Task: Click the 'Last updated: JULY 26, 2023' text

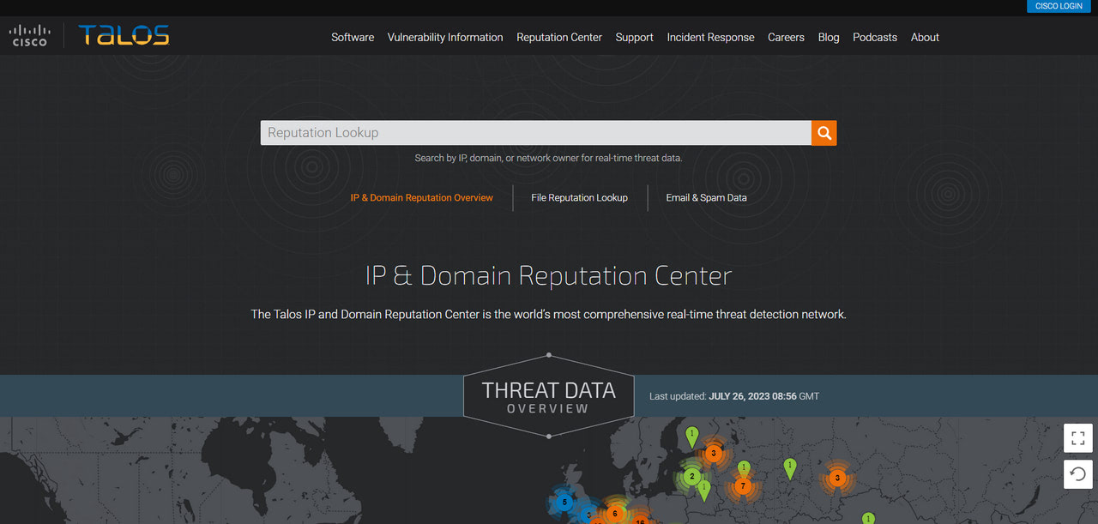Action: click(734, 396)
